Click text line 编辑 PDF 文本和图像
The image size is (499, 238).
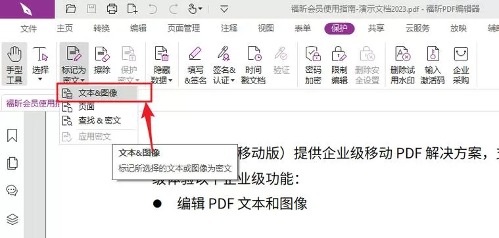click(x=242, y=203)
